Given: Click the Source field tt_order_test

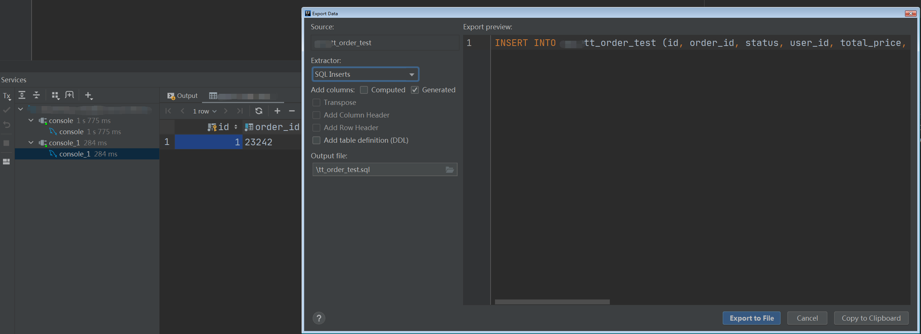Looking at the screenshot, I should tap(385, 43).
